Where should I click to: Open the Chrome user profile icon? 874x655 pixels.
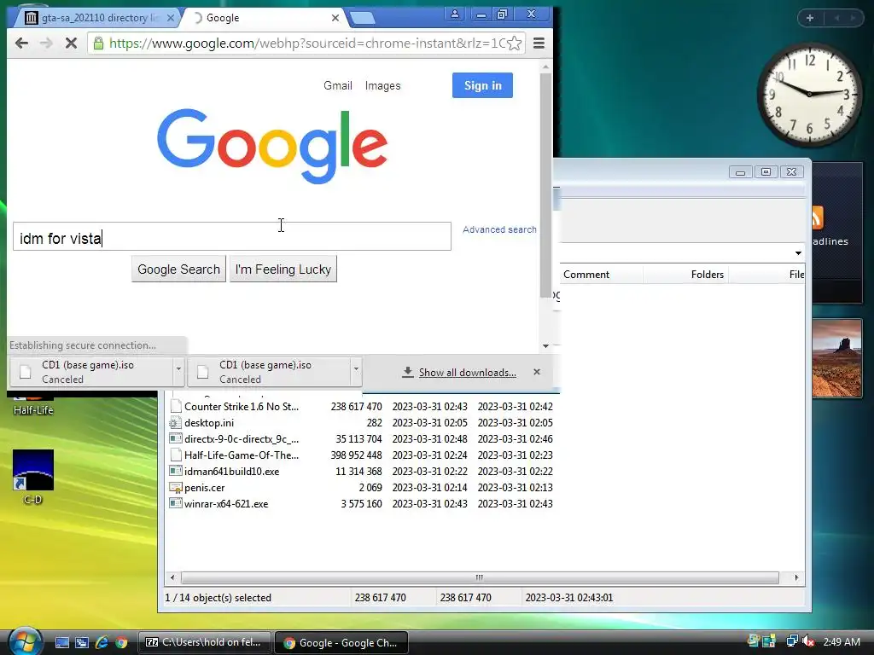pos(454,14)
